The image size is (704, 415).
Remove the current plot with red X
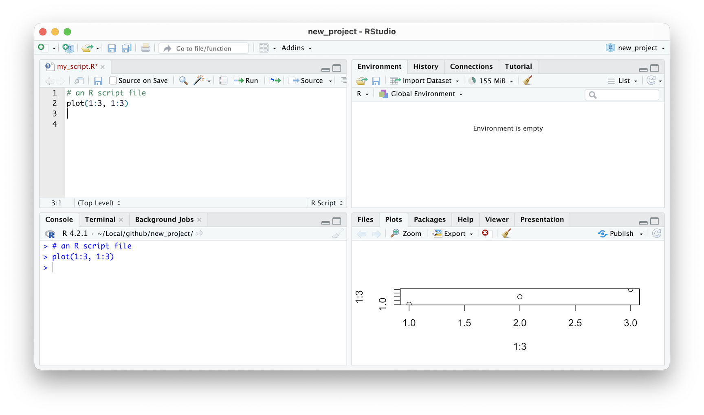coord(485,233)
